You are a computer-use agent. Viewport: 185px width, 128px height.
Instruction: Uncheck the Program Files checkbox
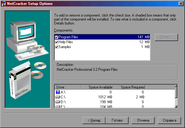point(57,37)
